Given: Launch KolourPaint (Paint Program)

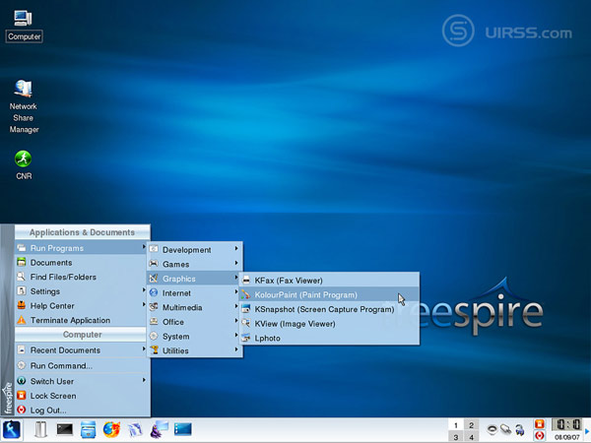Looking at the screenshot, I should 305,294.
